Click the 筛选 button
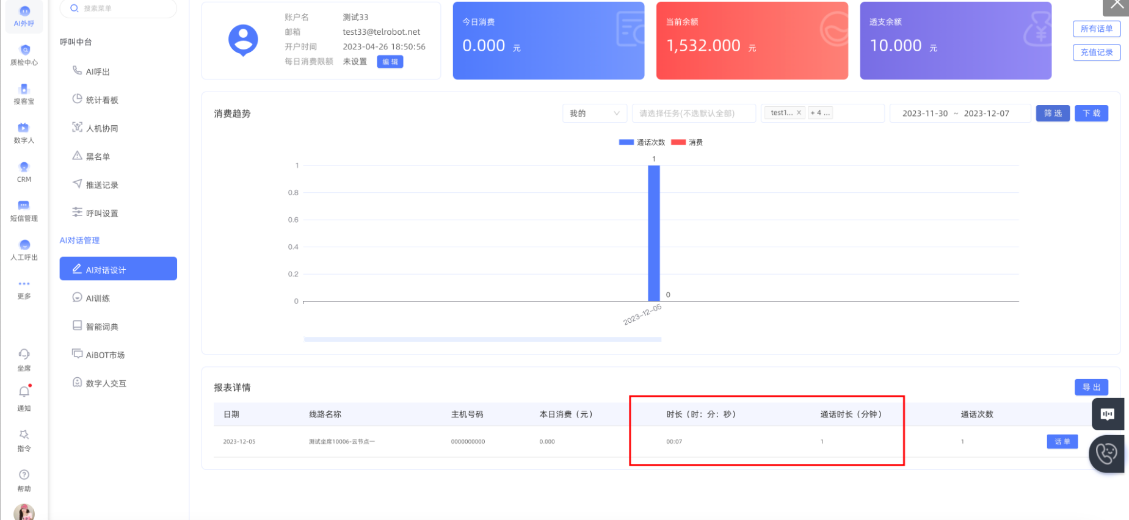This screenshot has height=520, width=1129. coord(1052,114)
